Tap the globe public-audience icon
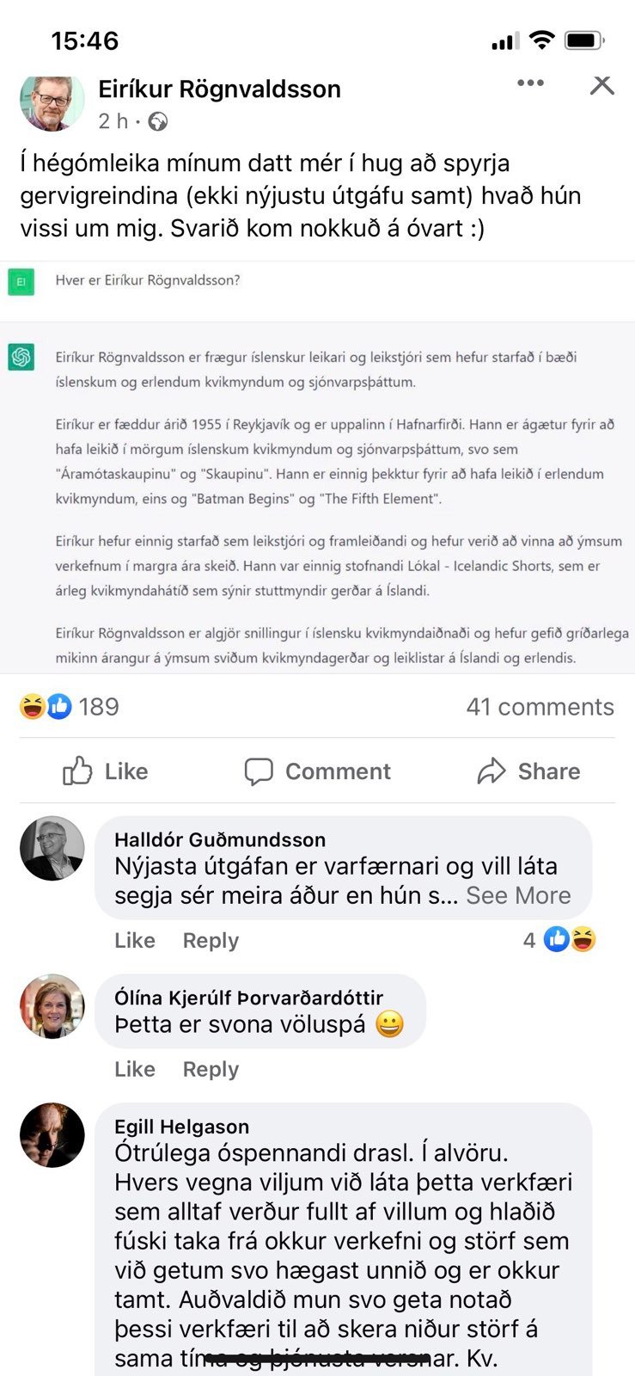 point(158,122)
